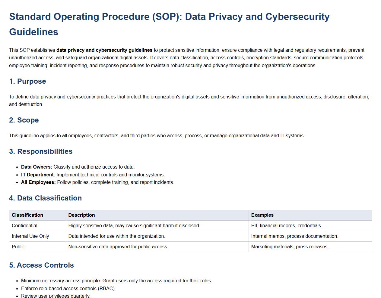Click the "Examples" table column header
This screenshot has height=298, width=381.
[262, 215]
